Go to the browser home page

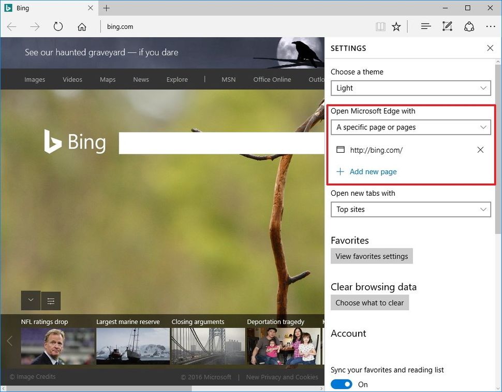(x=82, y=26)
